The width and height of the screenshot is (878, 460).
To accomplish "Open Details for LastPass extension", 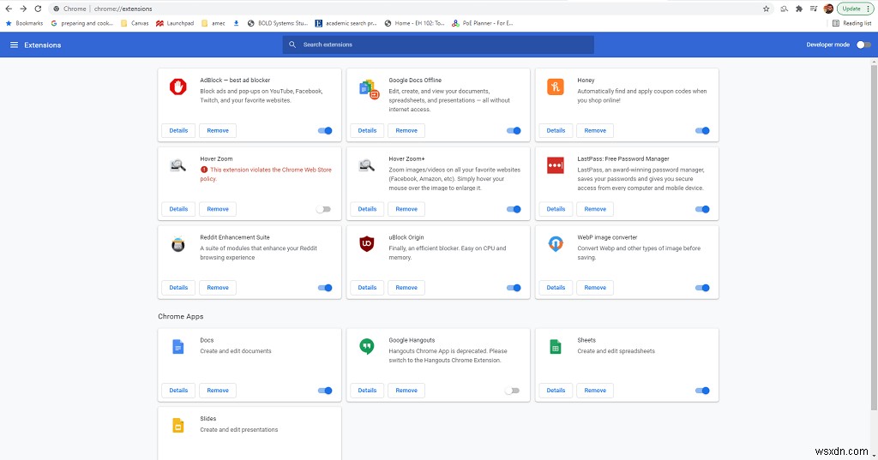I will tap(556, 209).
